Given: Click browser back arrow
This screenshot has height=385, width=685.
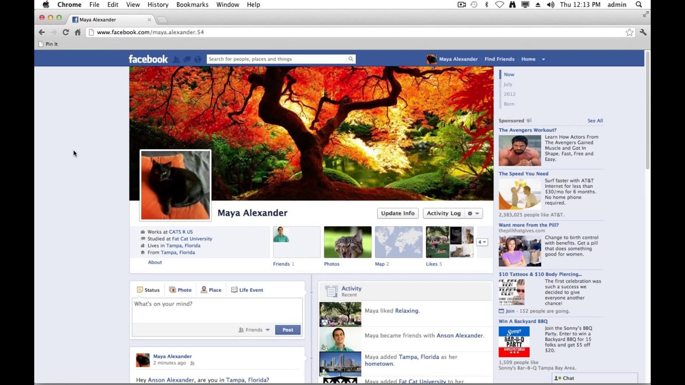Looking at the screenshot, I should tap(42, 32).
